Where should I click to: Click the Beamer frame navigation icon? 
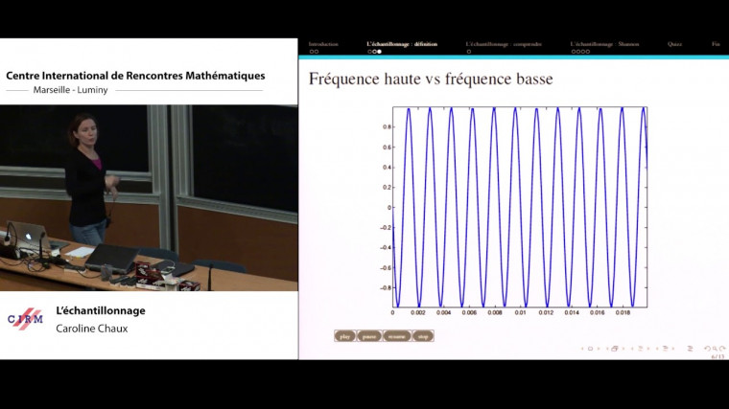point(614,349)
